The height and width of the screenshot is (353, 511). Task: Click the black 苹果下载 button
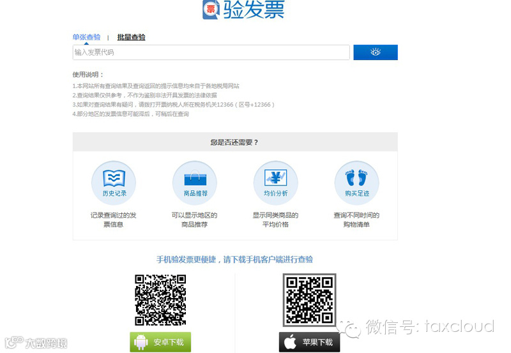click(309, 342)
